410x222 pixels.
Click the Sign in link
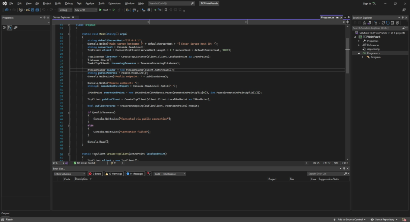tap(367, 3)
